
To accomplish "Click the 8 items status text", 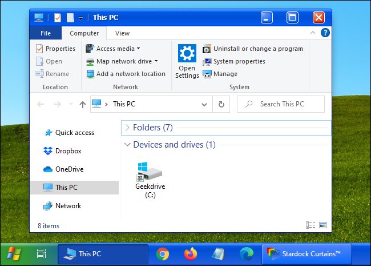I will tap(49, 226).
